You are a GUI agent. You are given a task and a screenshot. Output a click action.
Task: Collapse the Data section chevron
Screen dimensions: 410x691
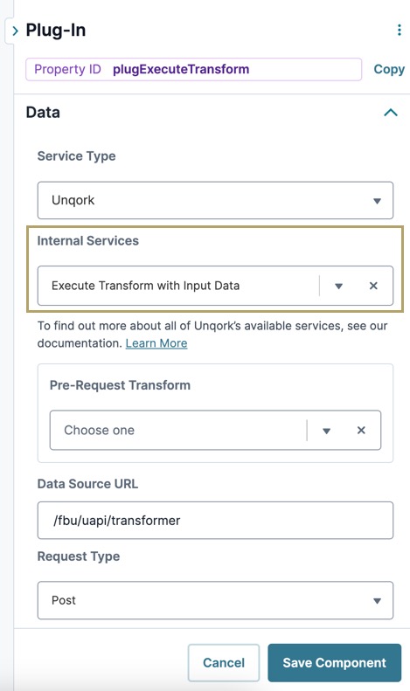pyautogui.click(x=391, y=113)
